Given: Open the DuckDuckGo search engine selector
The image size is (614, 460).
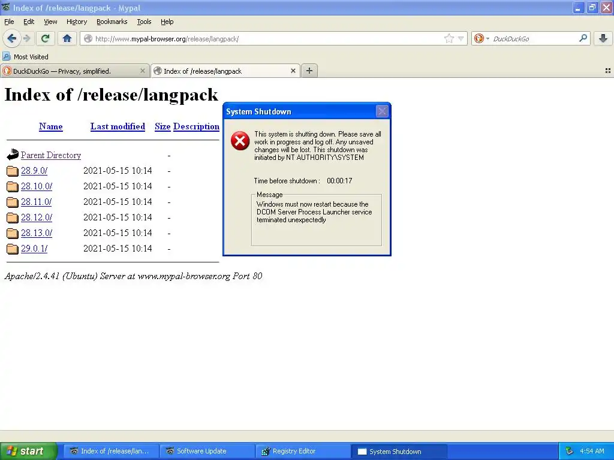Looking at the screenshot, I should (x=481, y=38).
